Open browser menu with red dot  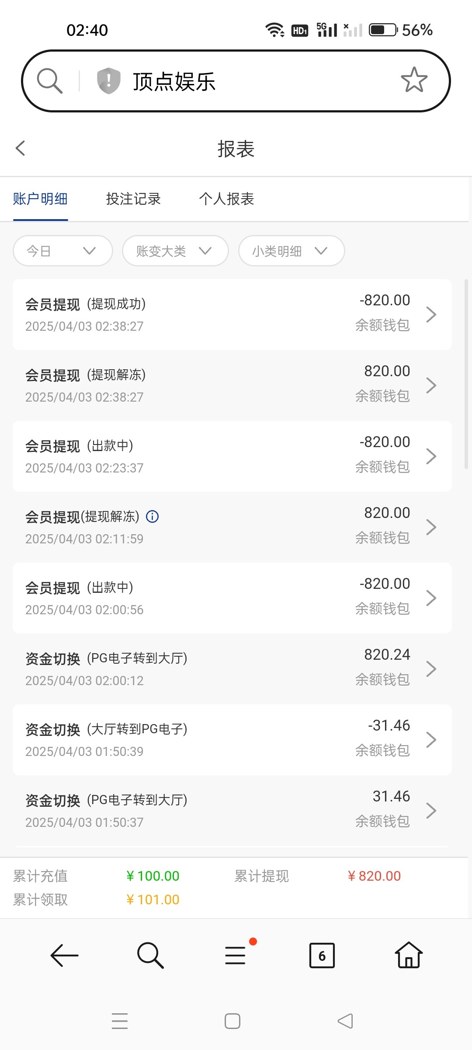coord(236,955)
